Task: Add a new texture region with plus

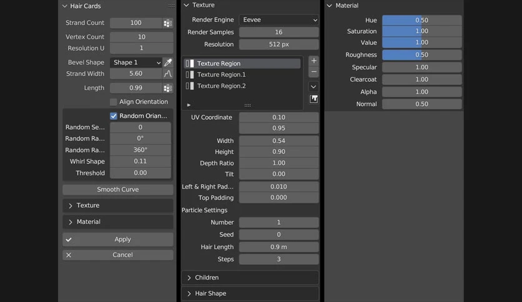Action: [313, 61]
